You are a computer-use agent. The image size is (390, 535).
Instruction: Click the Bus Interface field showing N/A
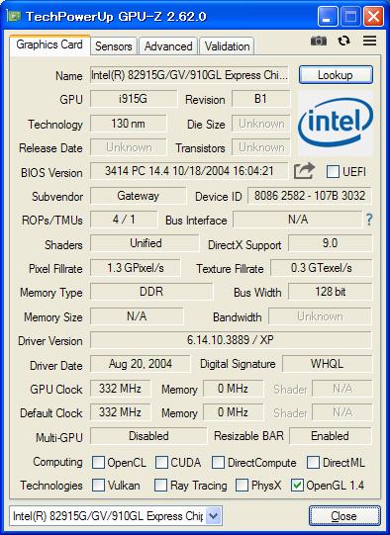298,220
